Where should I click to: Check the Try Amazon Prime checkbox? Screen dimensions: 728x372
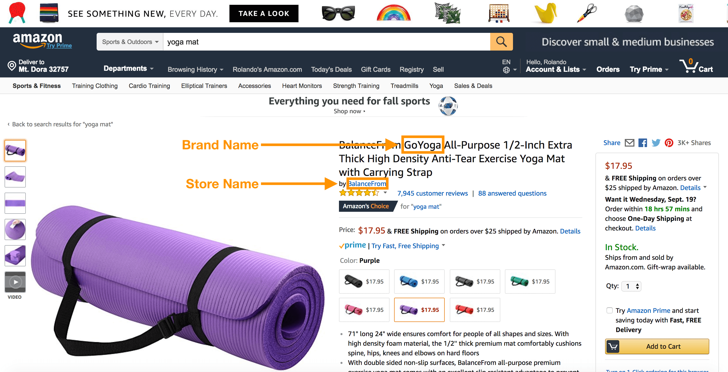point(610,311)
